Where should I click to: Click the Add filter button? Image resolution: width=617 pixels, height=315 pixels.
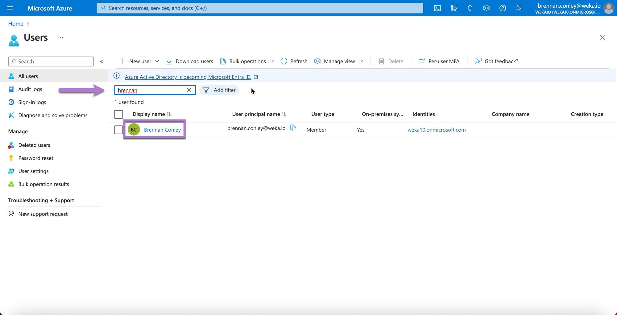[219, 90]
